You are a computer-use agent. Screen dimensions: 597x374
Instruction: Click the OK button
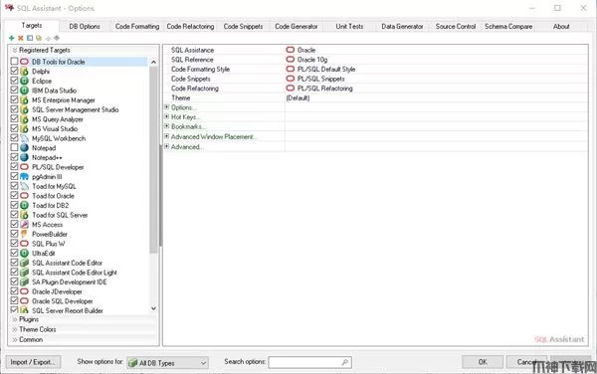tap(483, 362)
